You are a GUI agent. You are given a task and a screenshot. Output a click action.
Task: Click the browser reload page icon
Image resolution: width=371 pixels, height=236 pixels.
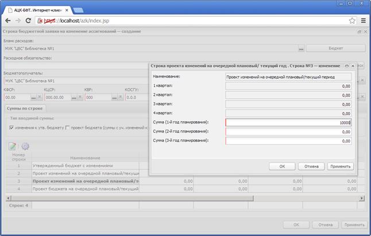28,21
